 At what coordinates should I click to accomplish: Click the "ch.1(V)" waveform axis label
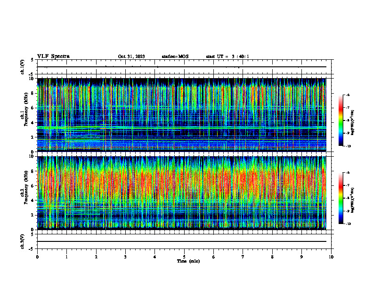[x=23, y=67]
